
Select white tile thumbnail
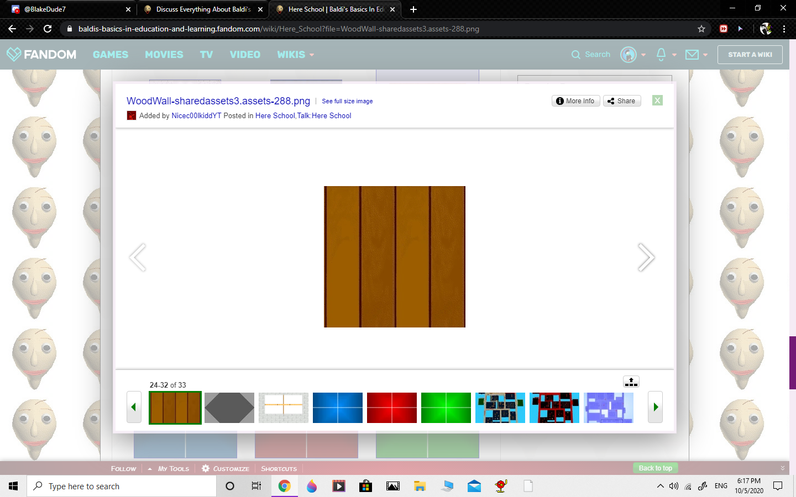coord(284,408)
